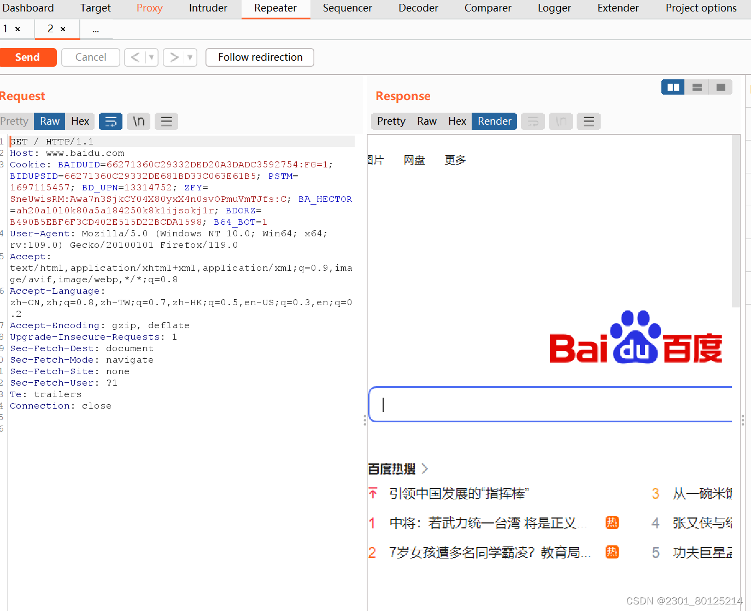751x611 pixels.
Task: Select combined tabbed layout icon
Action: [x=720, y=87]
